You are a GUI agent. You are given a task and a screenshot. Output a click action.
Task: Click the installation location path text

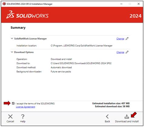pyautogui.click(x=81, y=46)
